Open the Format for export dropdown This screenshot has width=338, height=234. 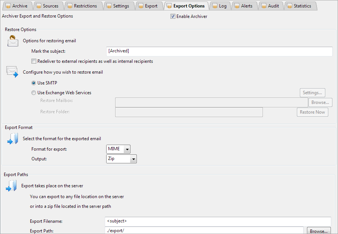coord(126,149)
